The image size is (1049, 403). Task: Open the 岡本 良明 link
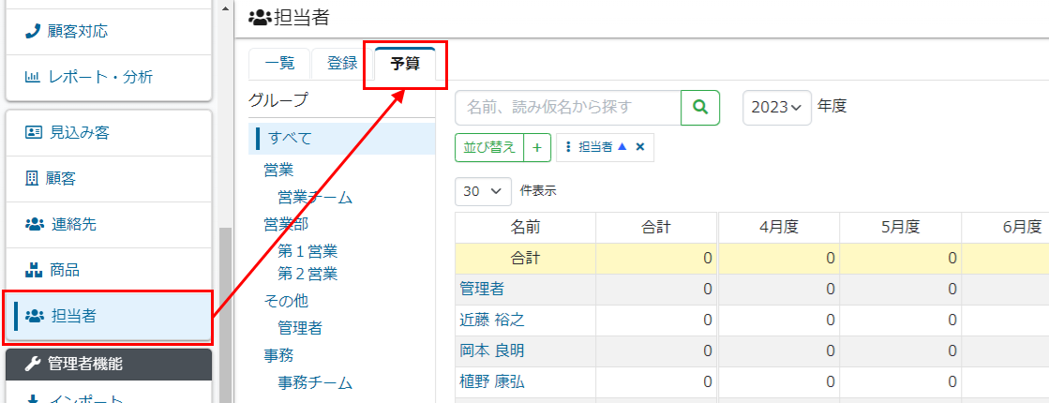[492, 351]
